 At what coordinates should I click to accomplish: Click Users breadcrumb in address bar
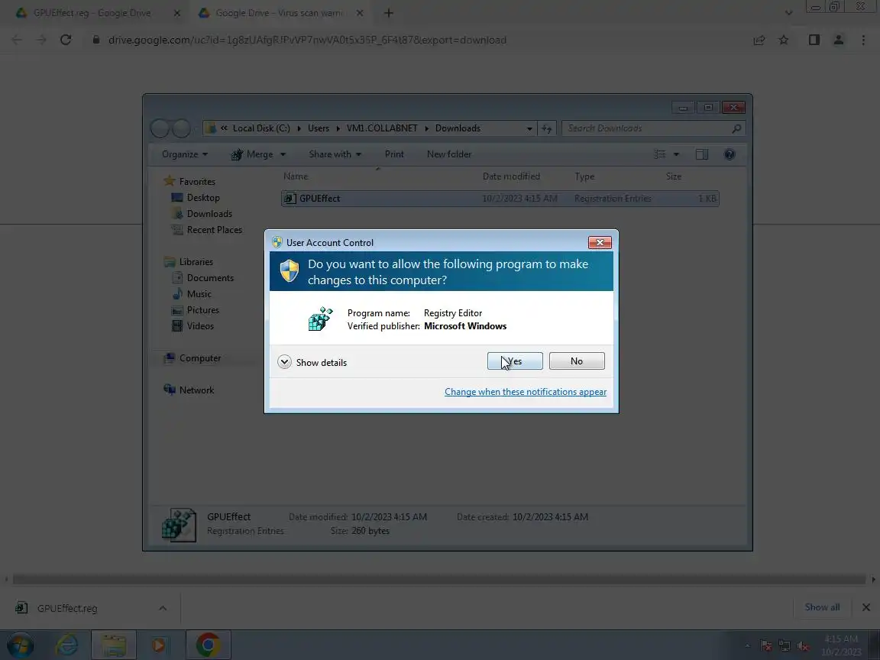[x=319, y=128]
